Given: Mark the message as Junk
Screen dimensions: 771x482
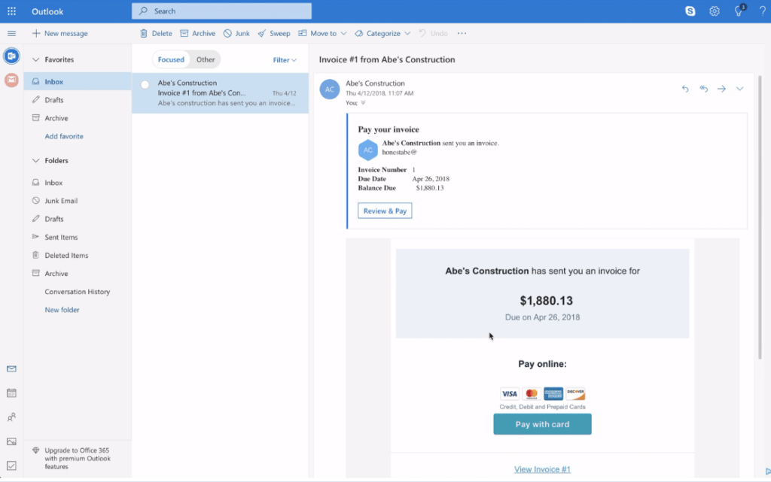Looking at the screenshot, I should 236,33.
